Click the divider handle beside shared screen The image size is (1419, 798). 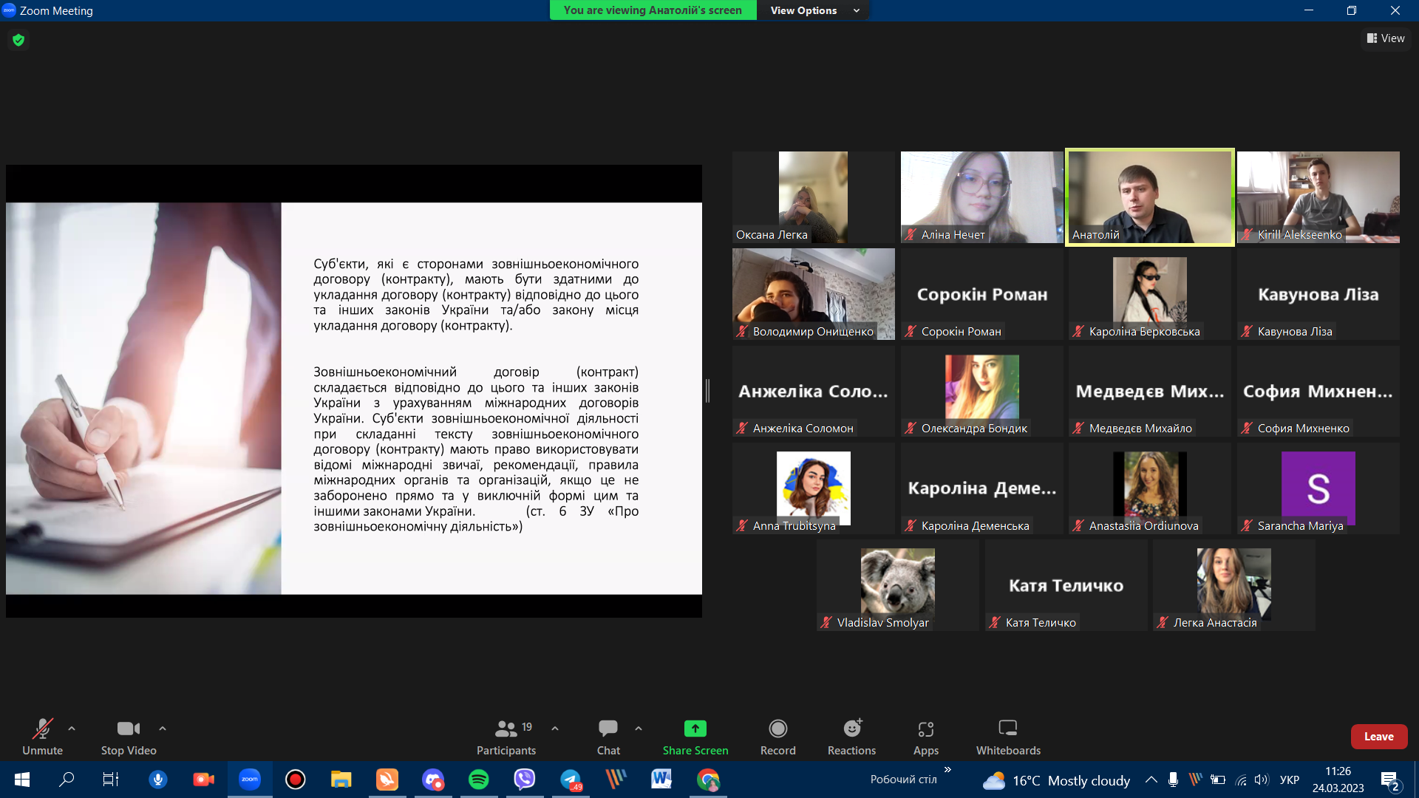click(707, 391)
